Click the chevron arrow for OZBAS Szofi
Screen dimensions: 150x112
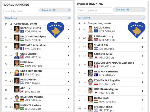[143, 100]
